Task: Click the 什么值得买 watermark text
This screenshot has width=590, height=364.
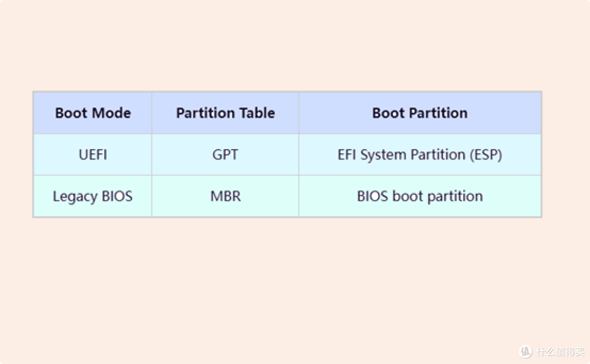Action: [x=560, y=351]
